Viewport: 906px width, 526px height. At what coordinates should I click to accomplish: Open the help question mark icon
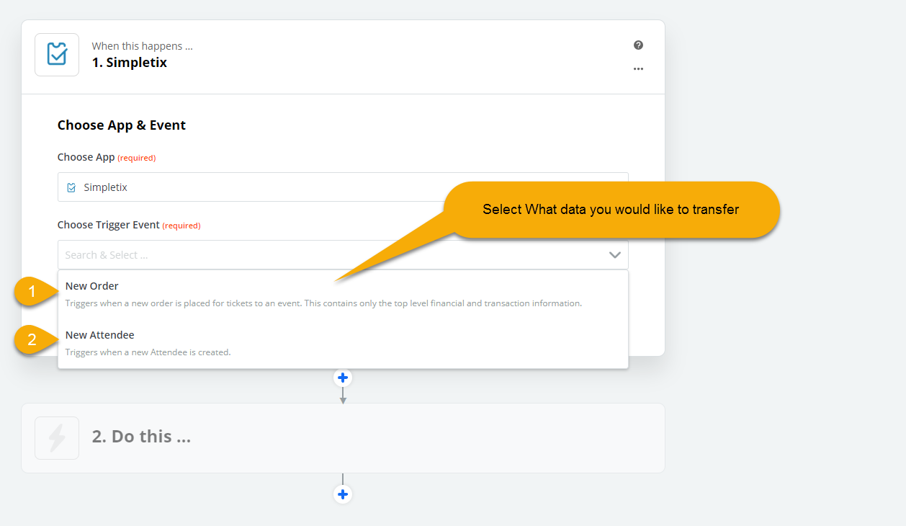pyautogui.click(x=638, y=45)
